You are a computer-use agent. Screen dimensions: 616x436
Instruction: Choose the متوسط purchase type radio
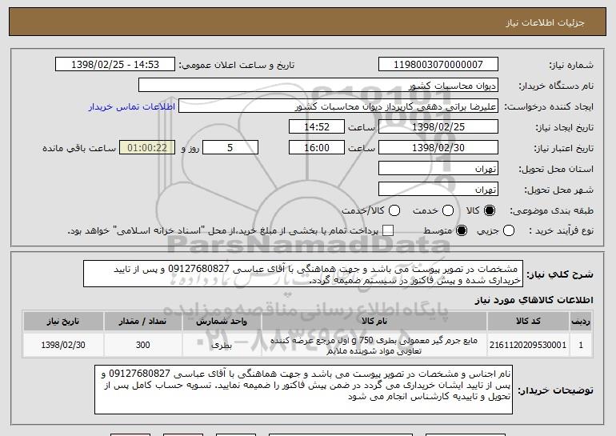pyautogui.click(x=462, y=230)
